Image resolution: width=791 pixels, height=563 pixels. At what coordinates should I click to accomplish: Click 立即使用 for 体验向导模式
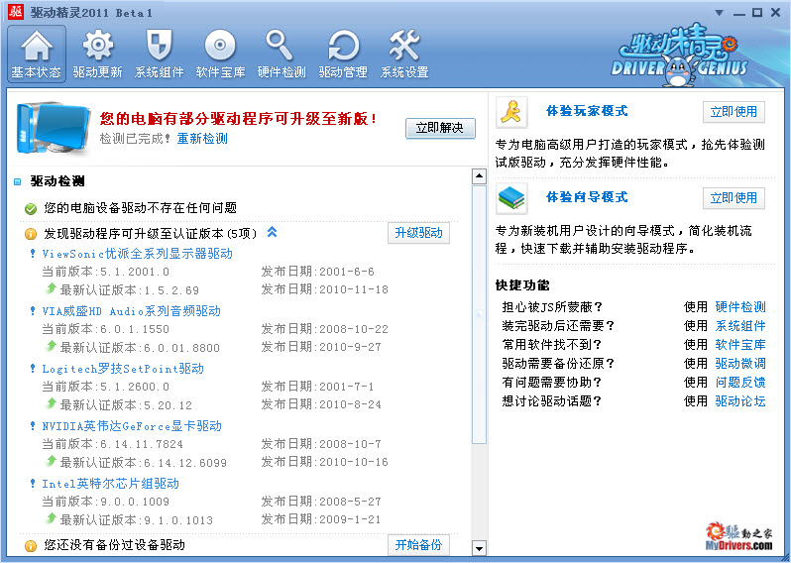734,198
